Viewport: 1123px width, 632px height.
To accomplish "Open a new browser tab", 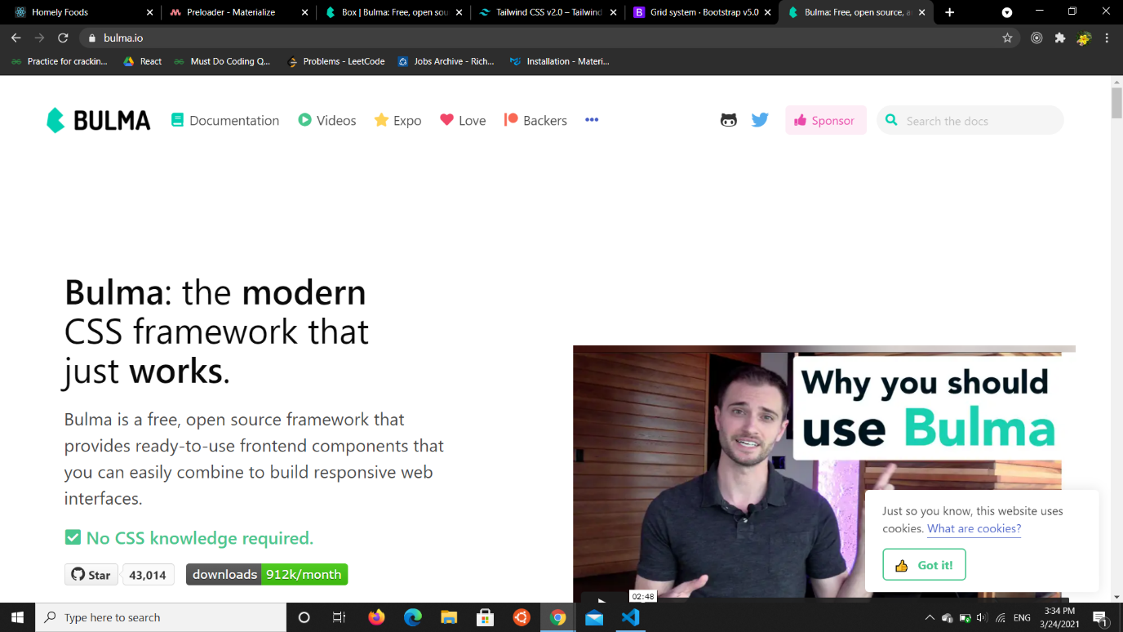I will pos(949,12).
